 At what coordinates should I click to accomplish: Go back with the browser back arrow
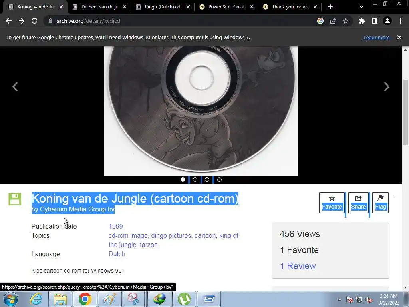point(9,21)
